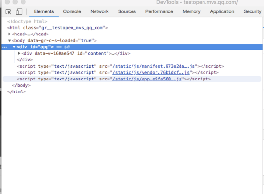This screenshot has width=264, height=194.
Task: Expand the div id="content" node
Action: (x=19, y=53)
